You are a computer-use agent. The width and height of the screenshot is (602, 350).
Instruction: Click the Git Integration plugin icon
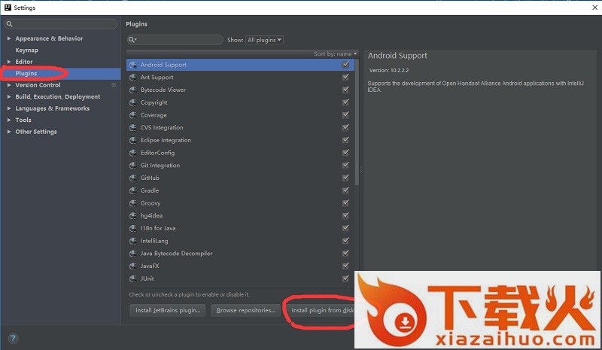(133, 166)
